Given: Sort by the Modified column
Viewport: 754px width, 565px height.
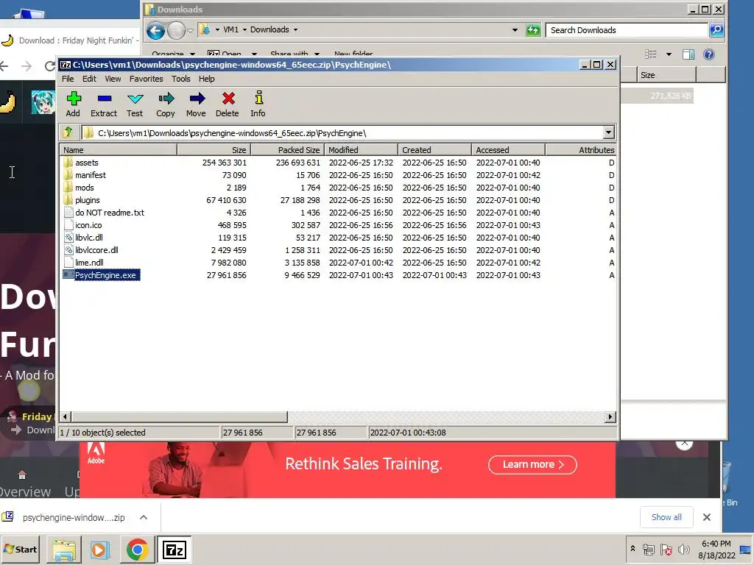Looking at the screenshot, I should 361,150.
